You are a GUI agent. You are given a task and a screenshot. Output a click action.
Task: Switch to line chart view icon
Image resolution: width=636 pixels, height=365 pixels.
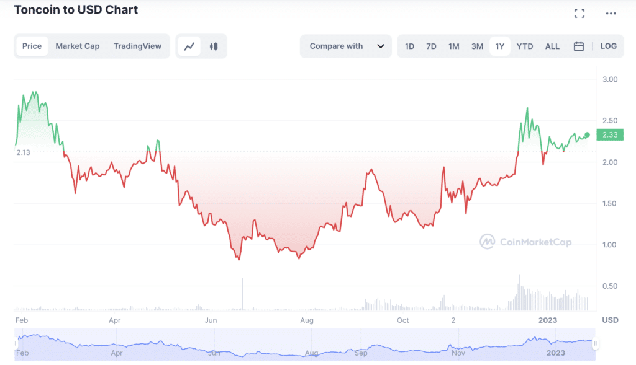189,46
